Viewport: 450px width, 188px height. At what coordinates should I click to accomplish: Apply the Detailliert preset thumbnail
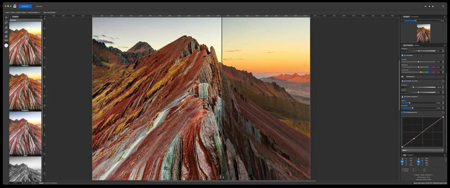[25, 89]
